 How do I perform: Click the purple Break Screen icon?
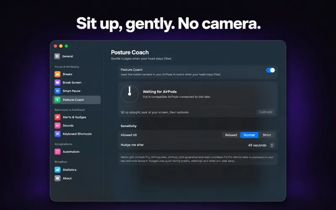click(58, 82)
